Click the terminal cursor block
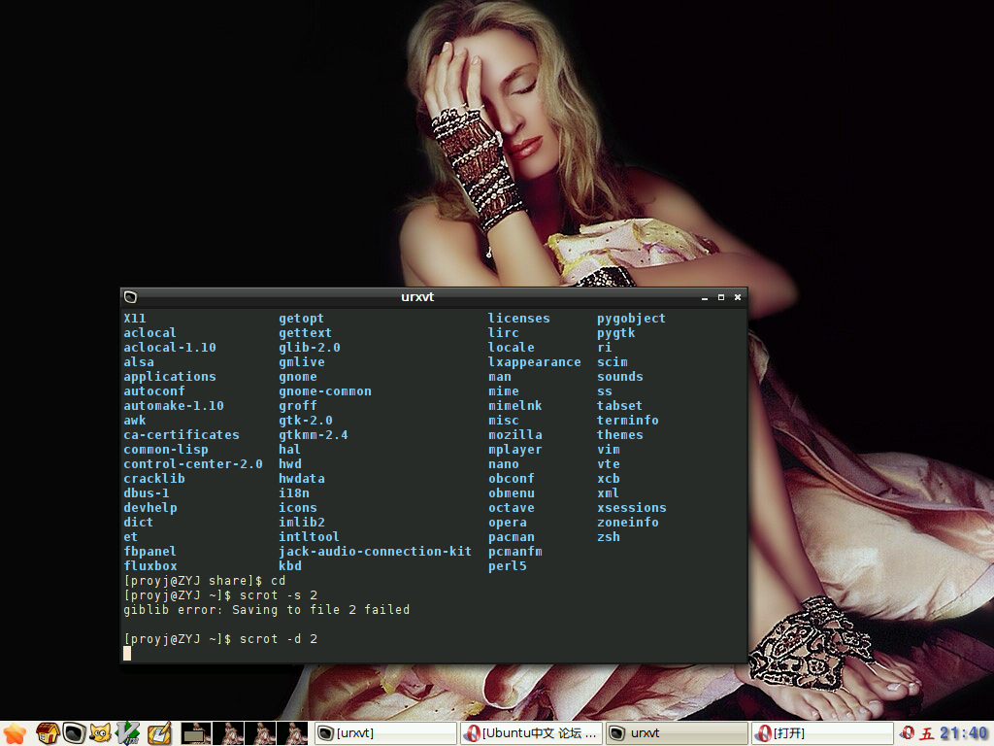 [127, 654]
